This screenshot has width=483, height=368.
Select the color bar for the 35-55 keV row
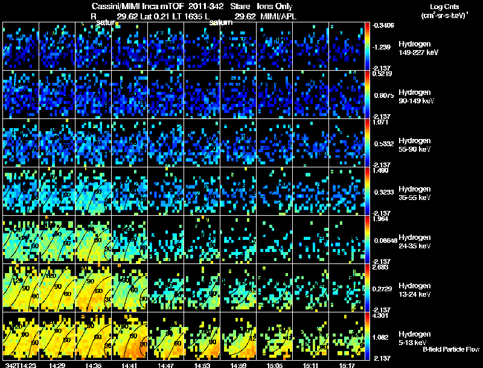pos(367,192)
